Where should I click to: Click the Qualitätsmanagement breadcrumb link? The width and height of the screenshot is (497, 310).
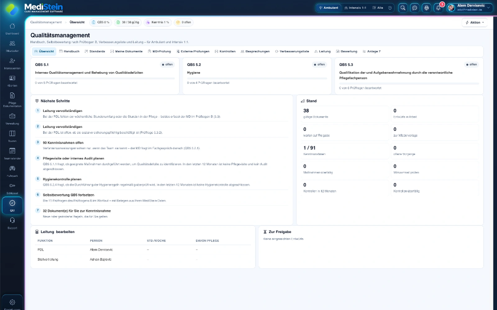pyautogui.click(x=46, y=22)
